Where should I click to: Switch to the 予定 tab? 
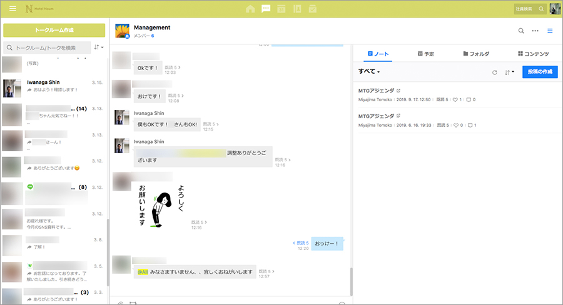point(425,54)
